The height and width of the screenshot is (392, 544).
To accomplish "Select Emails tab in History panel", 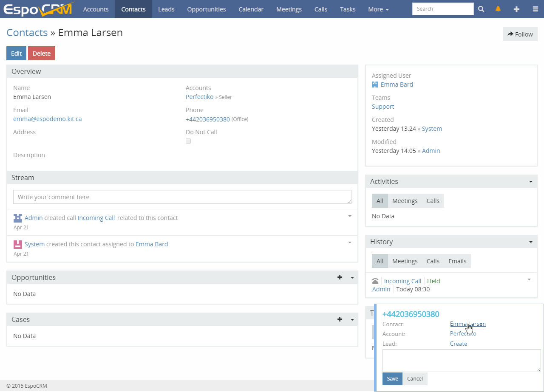I will pos(457,261).
